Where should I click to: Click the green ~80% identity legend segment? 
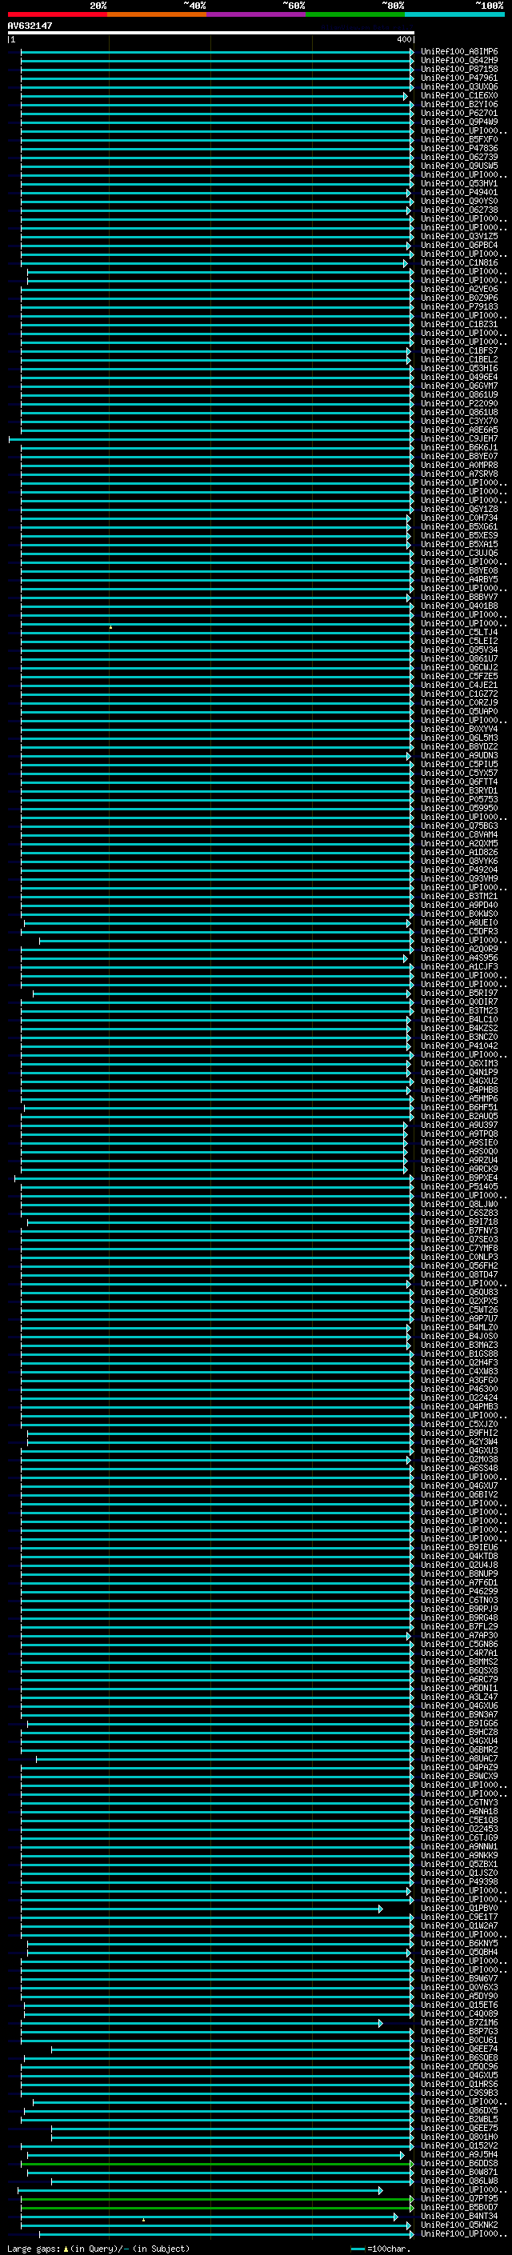(x=355, y=14)
